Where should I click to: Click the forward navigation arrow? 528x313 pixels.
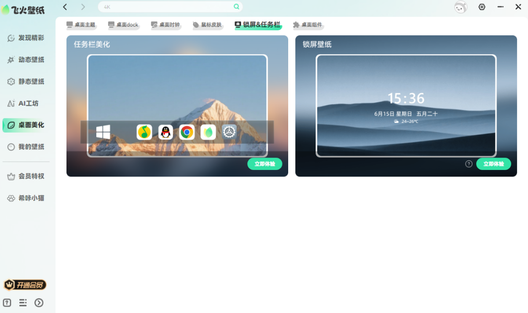coord(83,7)
